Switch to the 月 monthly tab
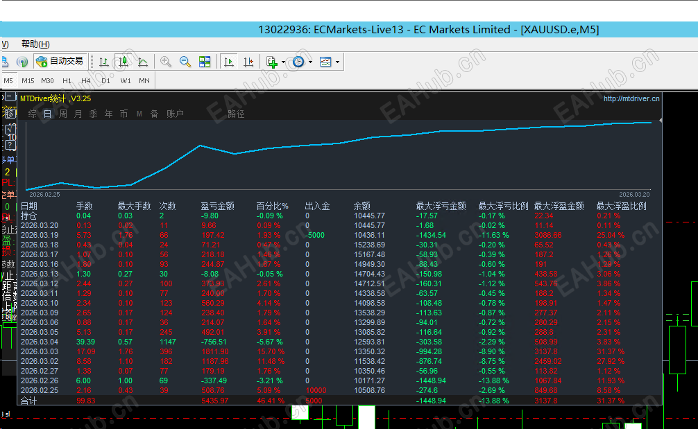698x429 pixels. coord(78,114)
